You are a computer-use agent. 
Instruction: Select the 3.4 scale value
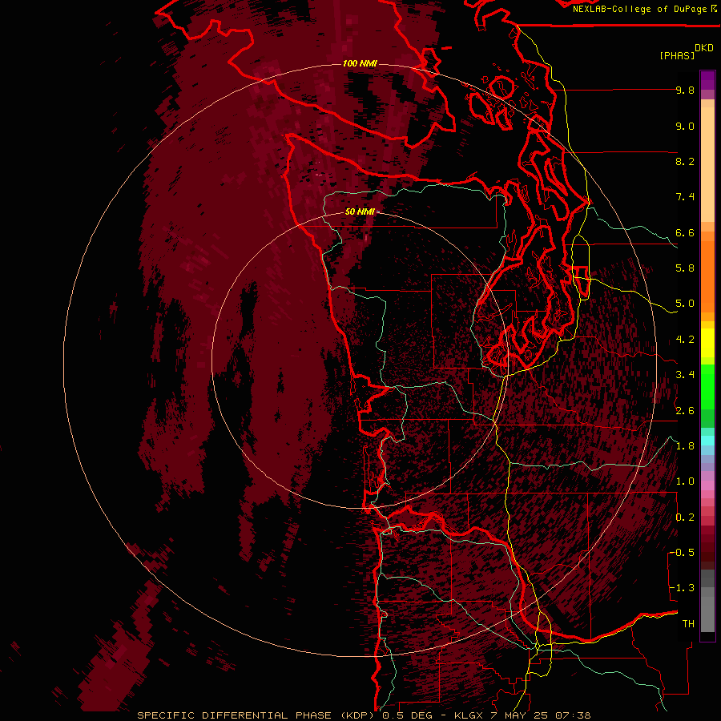click(x=685, y=375)
